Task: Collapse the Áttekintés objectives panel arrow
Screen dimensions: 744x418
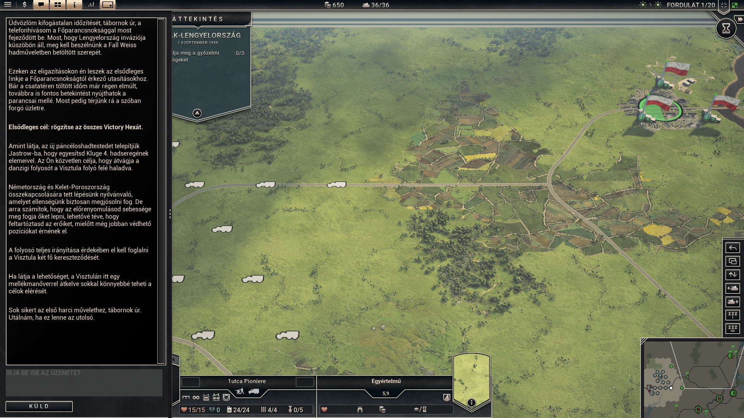Action: (197, 113)
